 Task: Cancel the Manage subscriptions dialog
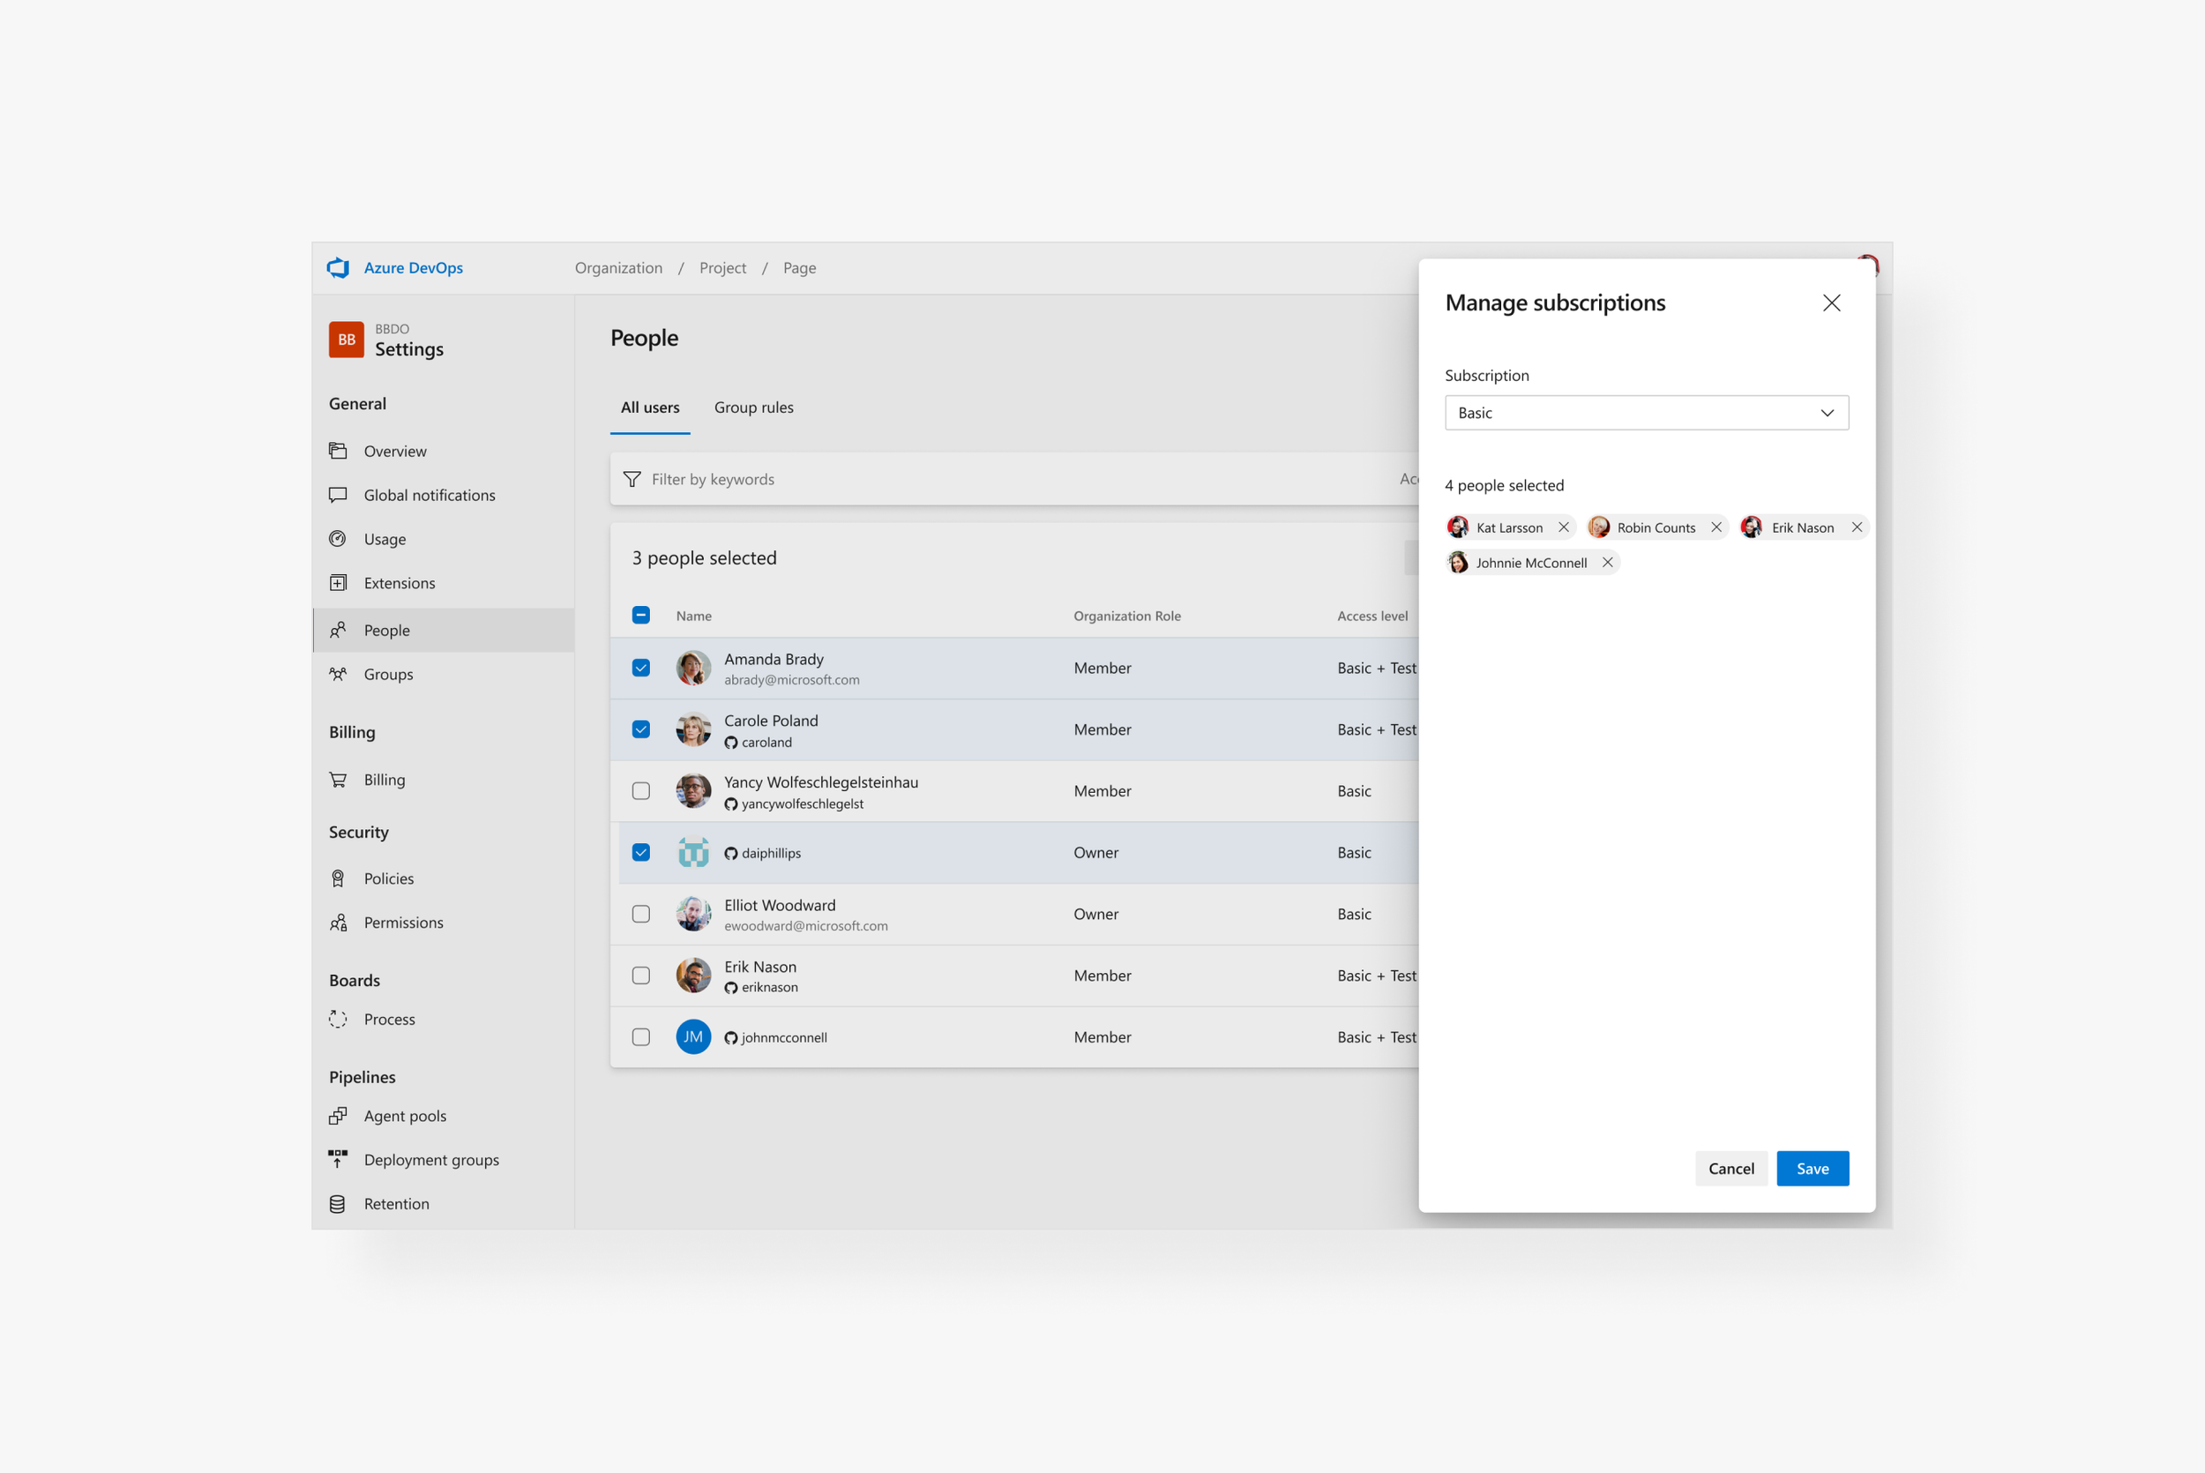pos(1730,1169)
